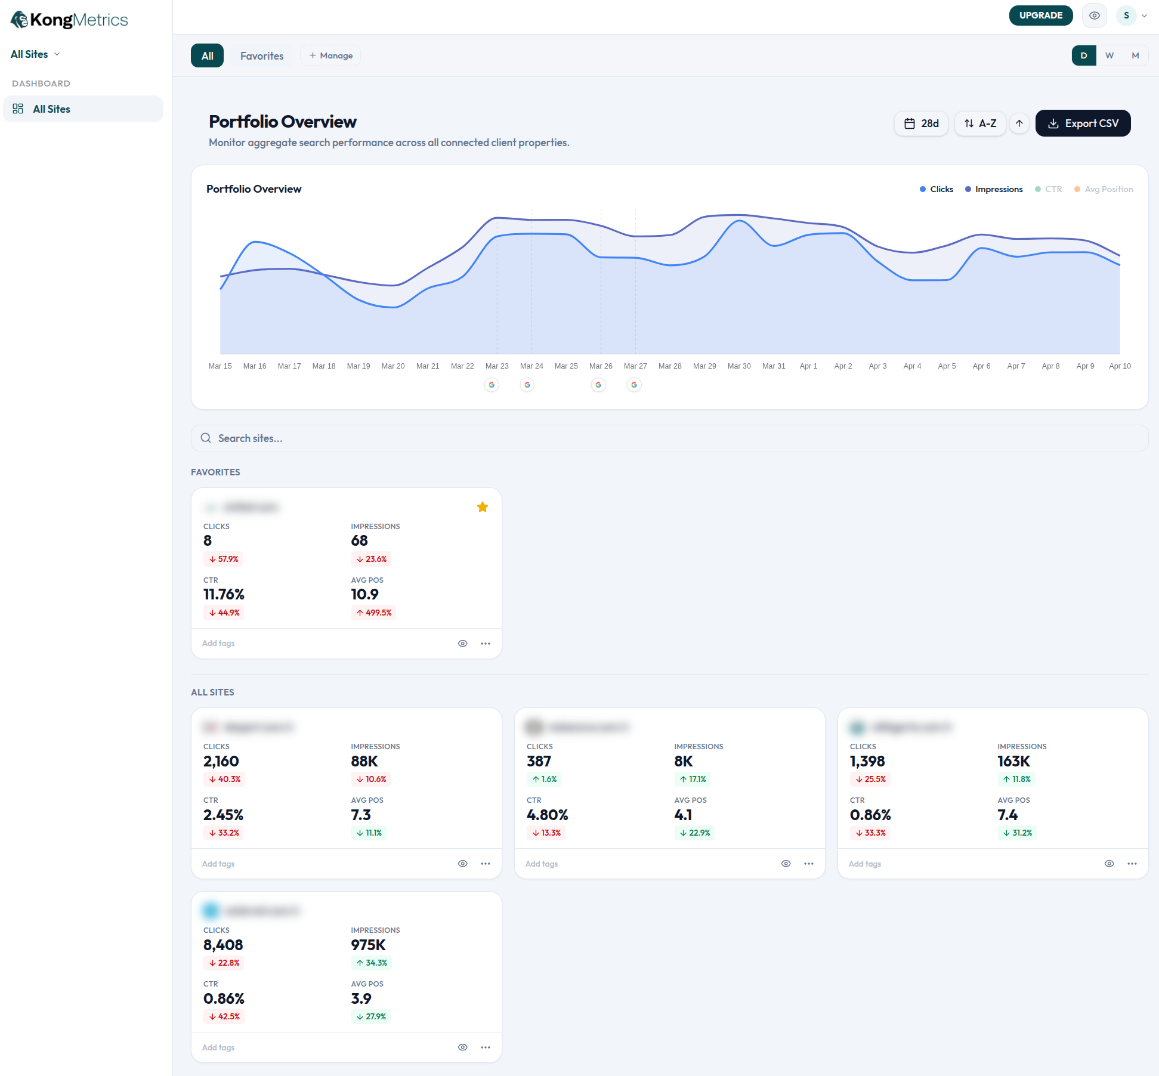Viewport: 1159px width, 1076px height.
Task: Select the 28d date range picker
Action: coord(921,123)
